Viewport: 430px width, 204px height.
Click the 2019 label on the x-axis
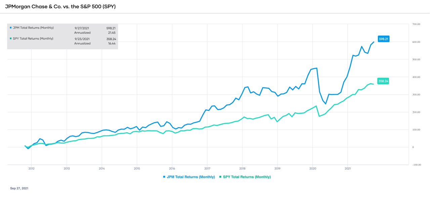(x=277, y=169)
